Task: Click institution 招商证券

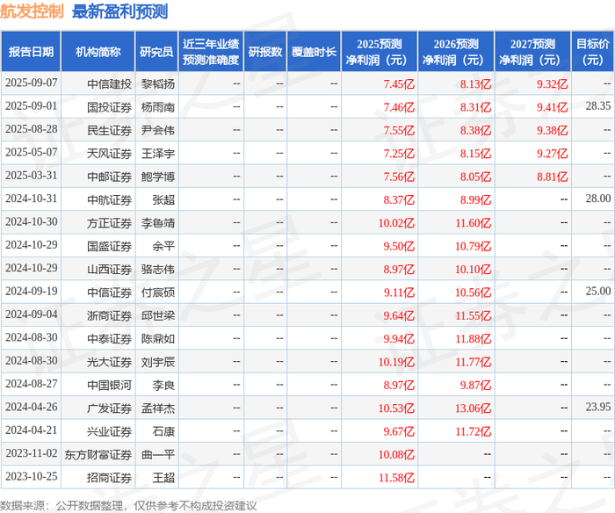Action: click(110, 477)
